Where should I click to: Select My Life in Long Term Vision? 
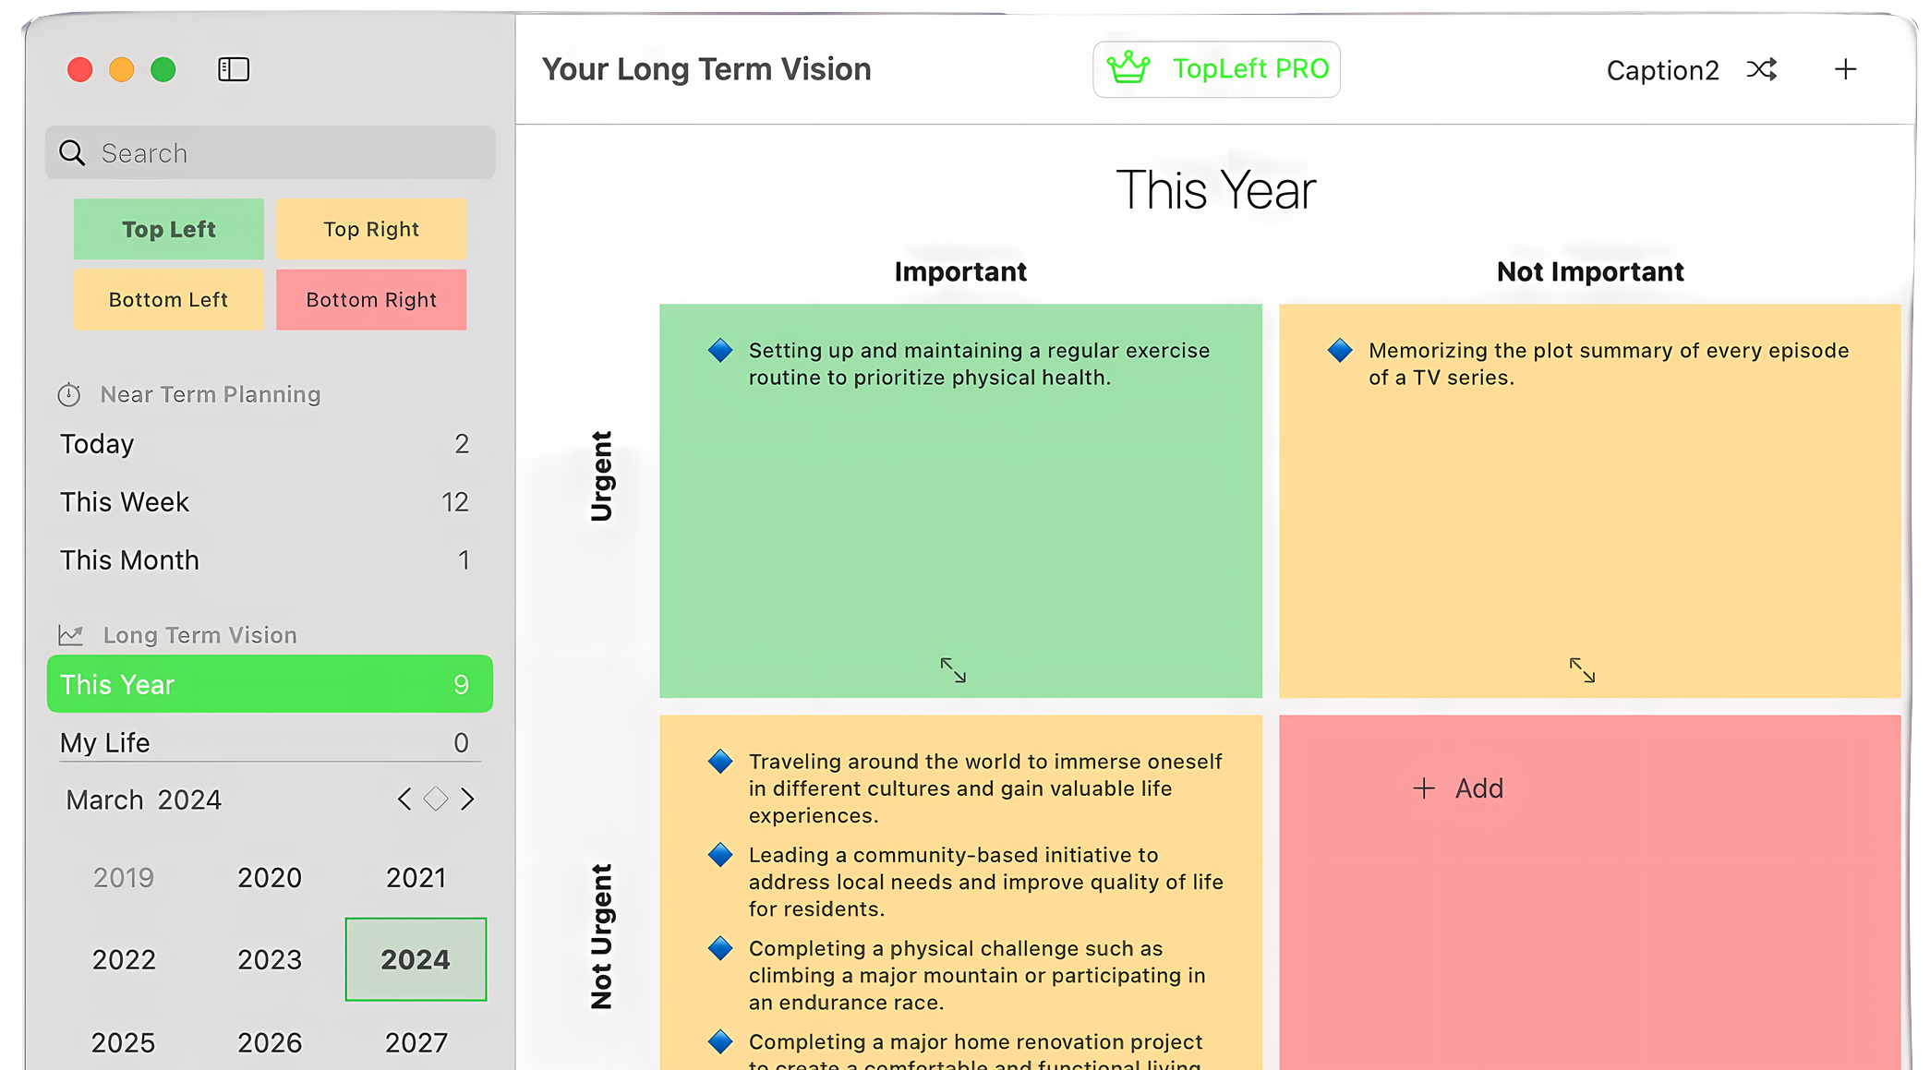(264, 743)
